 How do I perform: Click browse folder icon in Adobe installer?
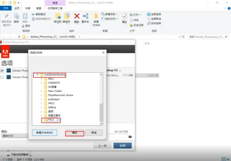pyautogui.click(x=130, y=137)
